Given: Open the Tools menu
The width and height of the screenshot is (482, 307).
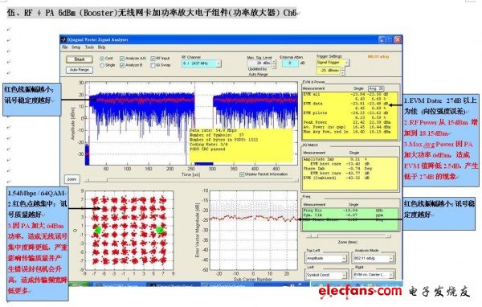Looking at the screenshot, I should (89, 47).
